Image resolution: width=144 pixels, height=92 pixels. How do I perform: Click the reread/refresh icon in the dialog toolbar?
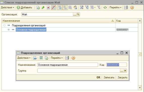tap(41, 58)
